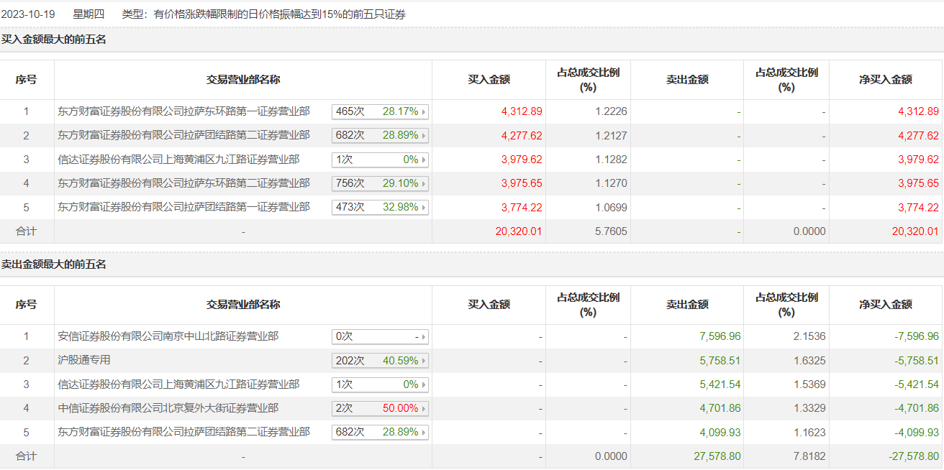Open 东方财富证券拉萨东环路第二证券营业部 link
Screen dimensions: 944x470
pyautogui.click(x=183, y=183)
